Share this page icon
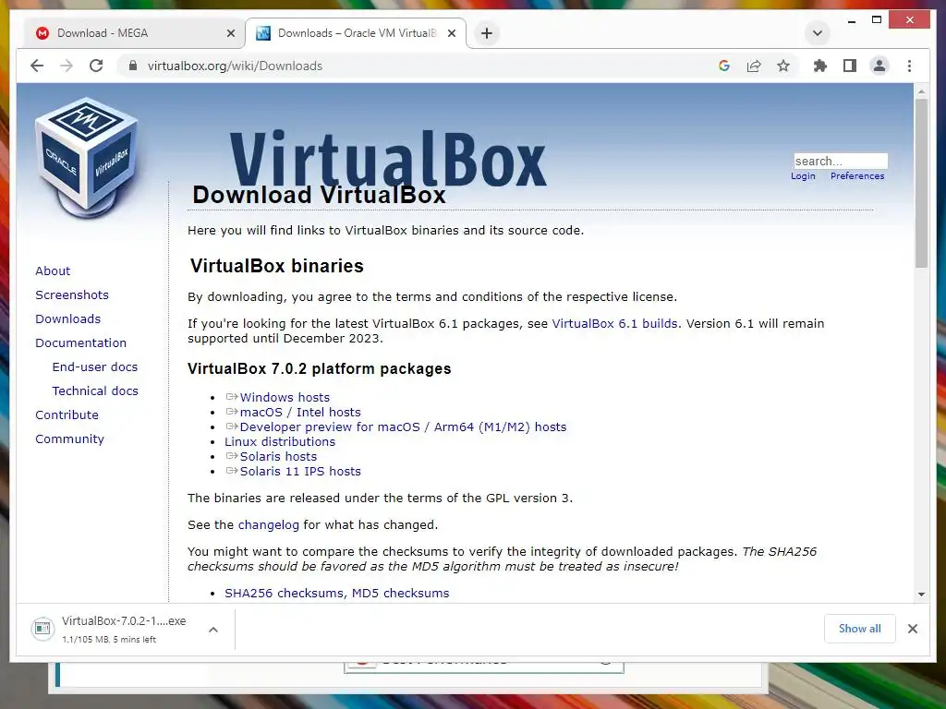The image size is (946, 709). click(754, 66)
